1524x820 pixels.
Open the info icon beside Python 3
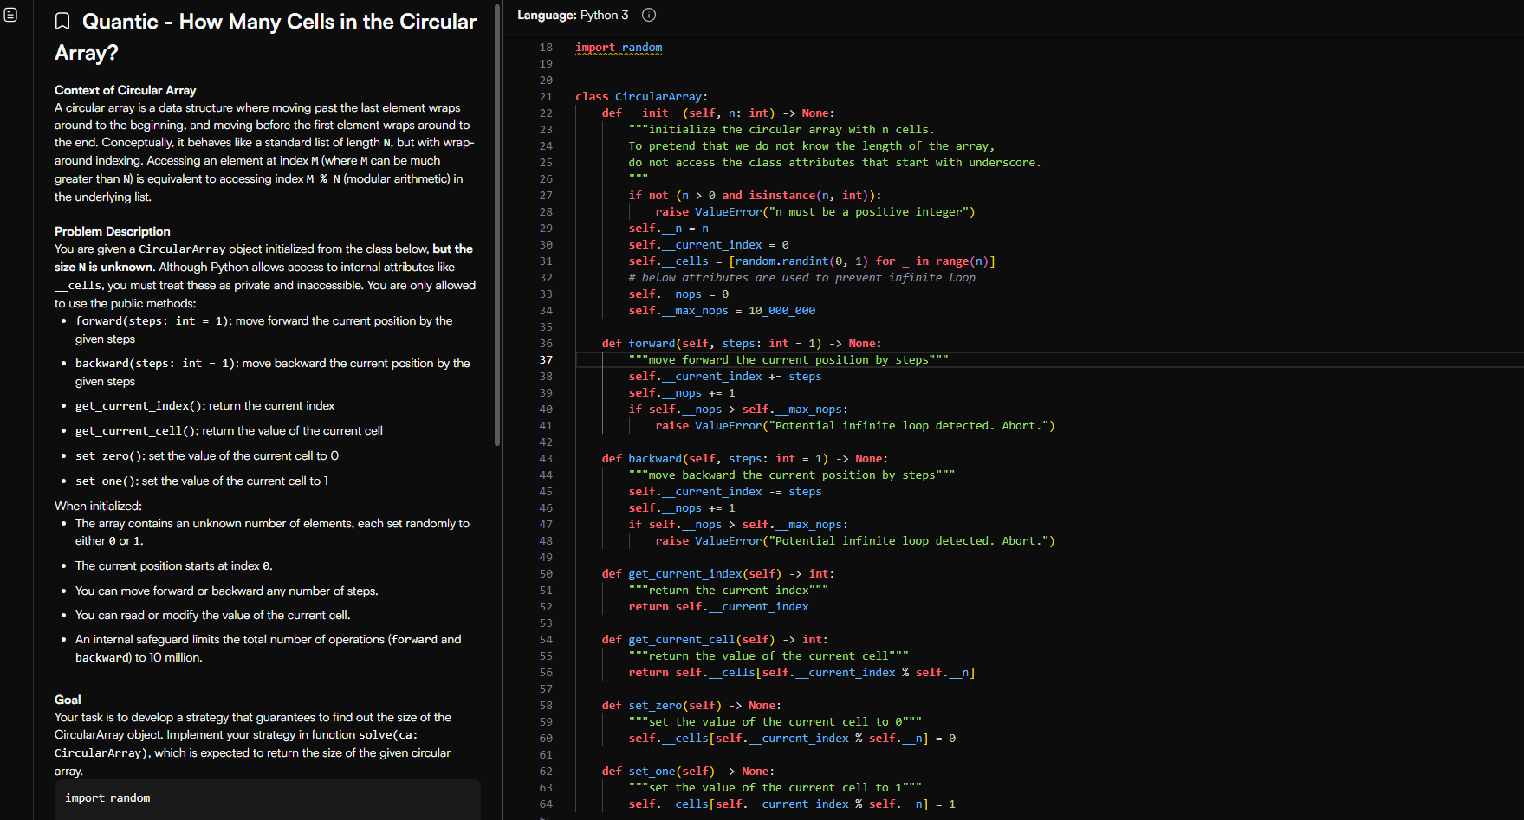(649, 15)
